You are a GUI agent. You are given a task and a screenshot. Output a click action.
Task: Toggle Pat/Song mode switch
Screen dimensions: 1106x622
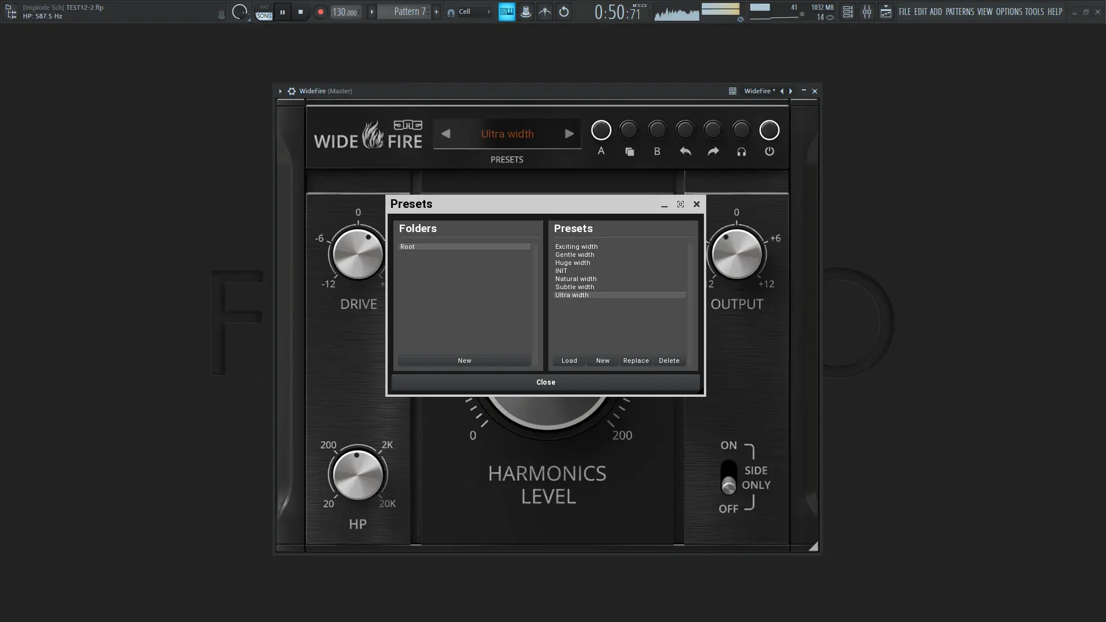click(x=264, y=12)
